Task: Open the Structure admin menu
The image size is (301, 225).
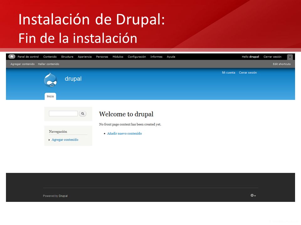Action: [67, 57]
